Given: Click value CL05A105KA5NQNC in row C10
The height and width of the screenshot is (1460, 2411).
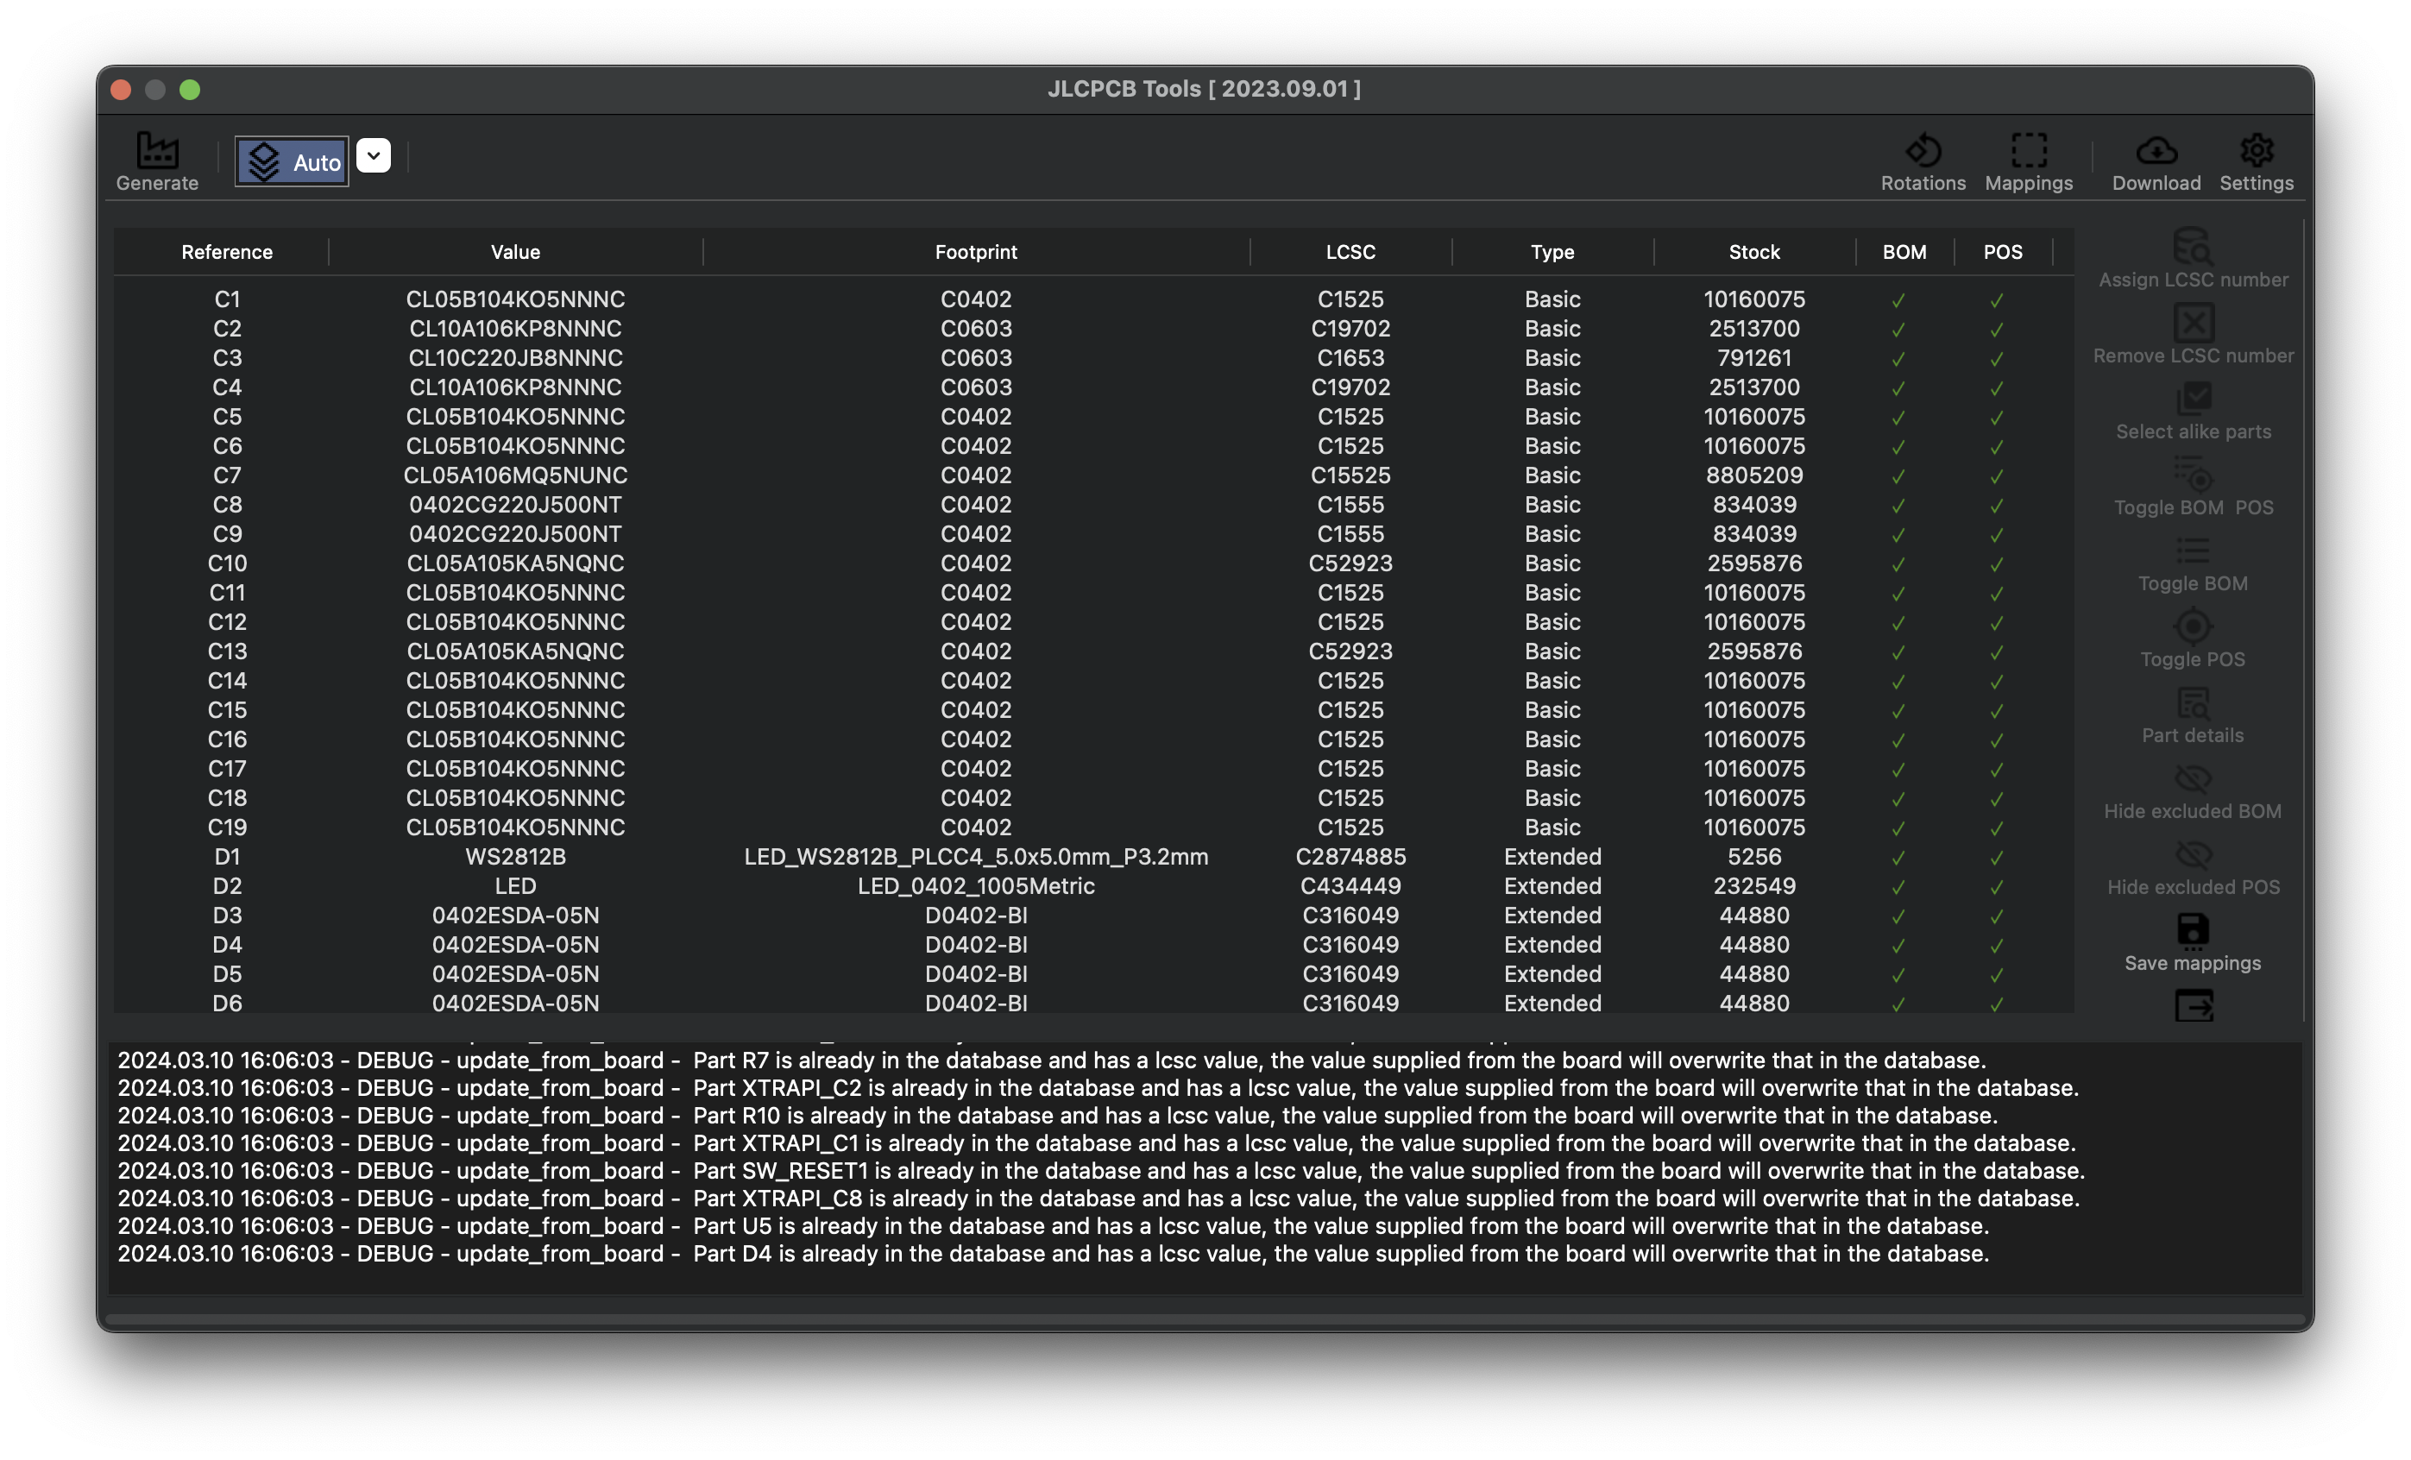Looking at the screenshot, I should tap(516, 563).
